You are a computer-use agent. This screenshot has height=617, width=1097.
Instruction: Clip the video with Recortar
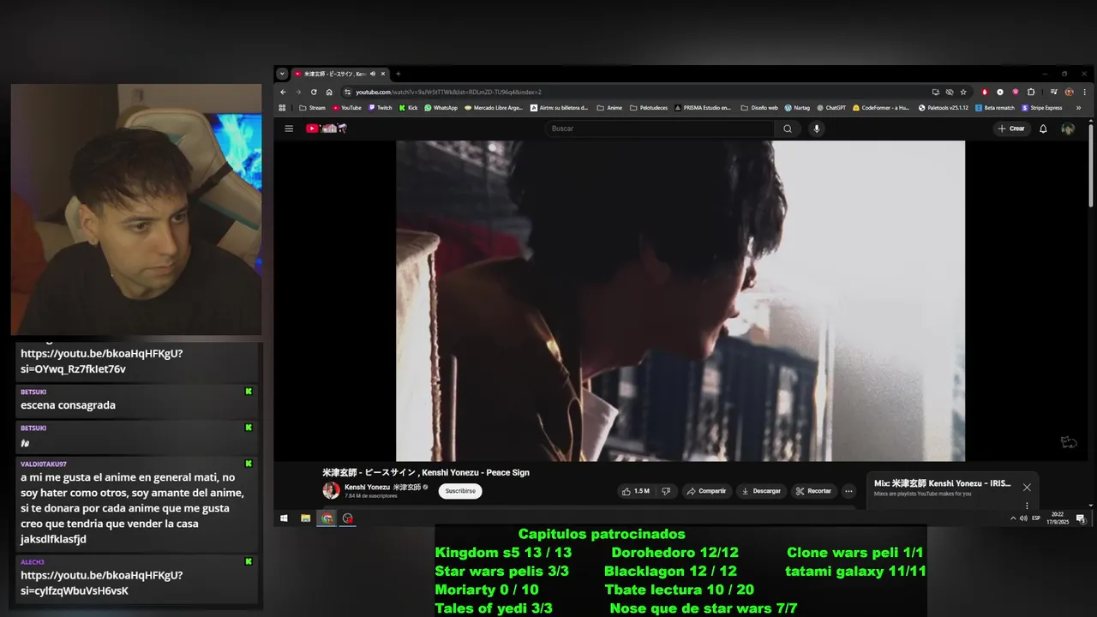click(813, 491)
